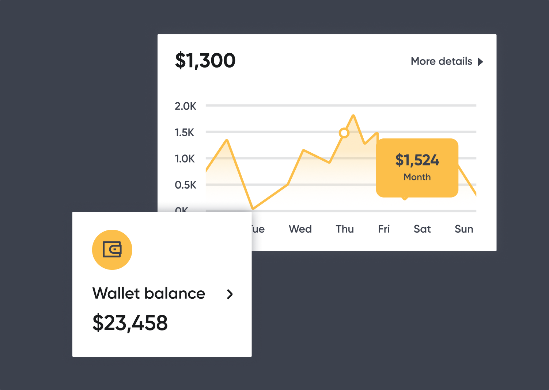Click the $1,524 Month tooltip
549x390 pixels.
417,168
